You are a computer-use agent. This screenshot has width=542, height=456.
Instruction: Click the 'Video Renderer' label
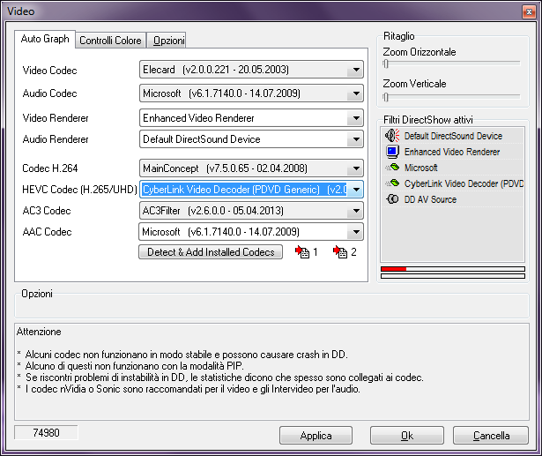[56, 118]
